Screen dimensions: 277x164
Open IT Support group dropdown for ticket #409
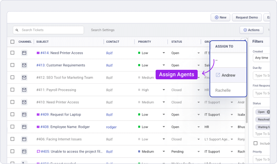tap(232, 115)
